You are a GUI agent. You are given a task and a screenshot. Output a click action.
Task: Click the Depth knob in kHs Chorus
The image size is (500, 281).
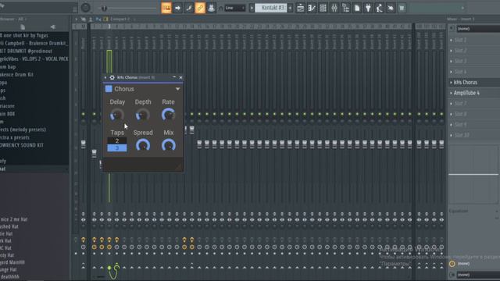[142, 115]
